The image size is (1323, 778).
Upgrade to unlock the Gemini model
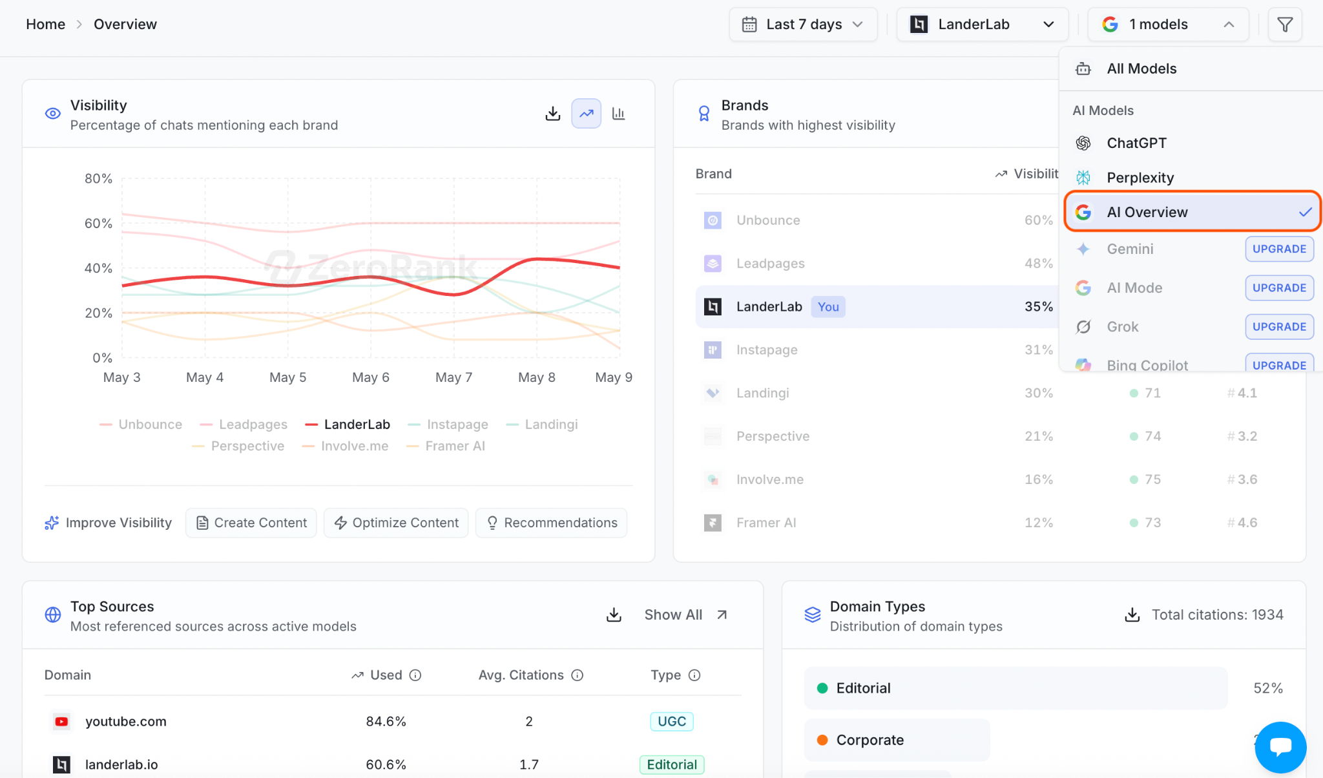click(1279, 249)
